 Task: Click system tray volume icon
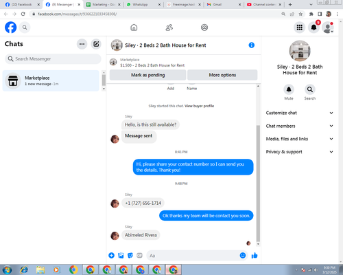click(x=316, y=270)
